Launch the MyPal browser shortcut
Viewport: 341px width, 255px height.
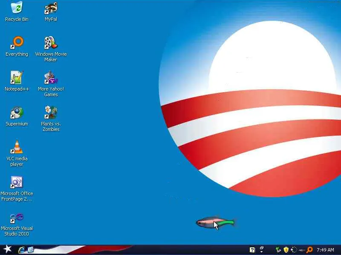(x=51, y=11)
